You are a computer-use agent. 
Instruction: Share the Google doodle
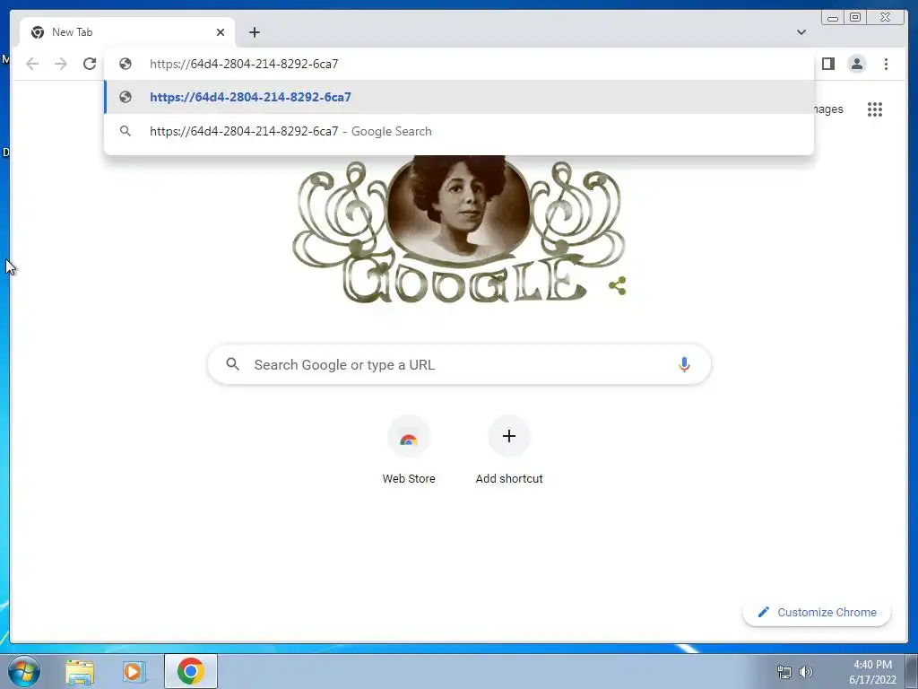(x=618, y=286)
